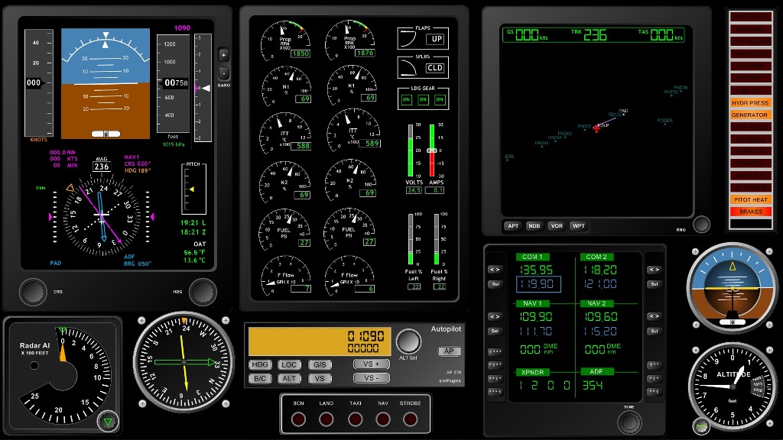783x440 pixels.
Task: Engage the AP autopilot button
Action: coord(449,351)
